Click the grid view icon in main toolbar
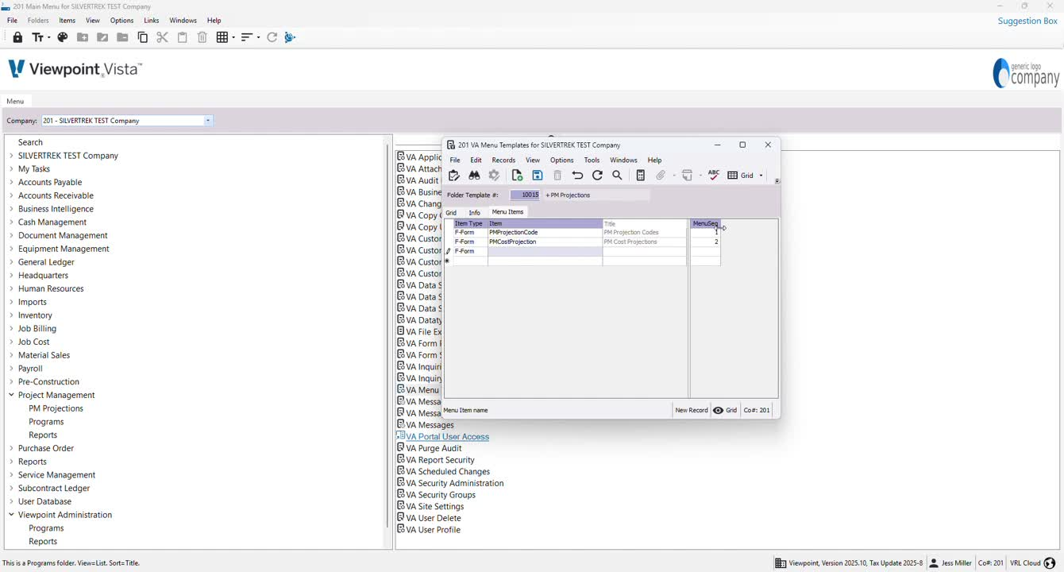This screenshot has width=1064, height=572. [x=222, y=37]
